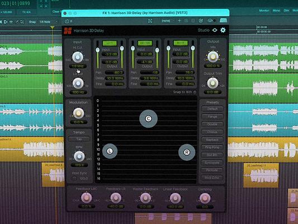
Task: Click the Hi Cut kHz value display
Action: [78, 66]
